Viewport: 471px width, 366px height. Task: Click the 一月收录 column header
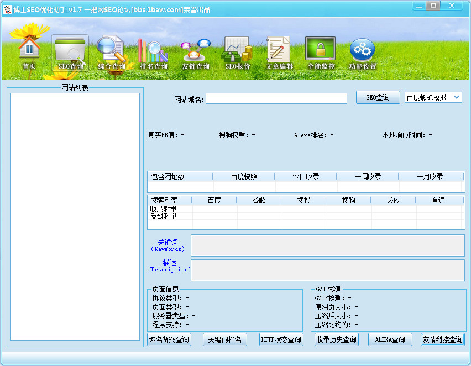[430, 176]
